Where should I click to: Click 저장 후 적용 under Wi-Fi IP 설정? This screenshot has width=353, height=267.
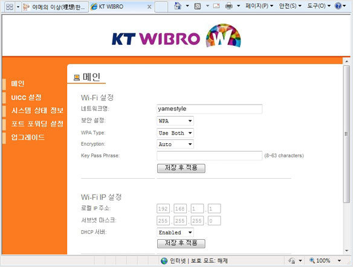181,243
